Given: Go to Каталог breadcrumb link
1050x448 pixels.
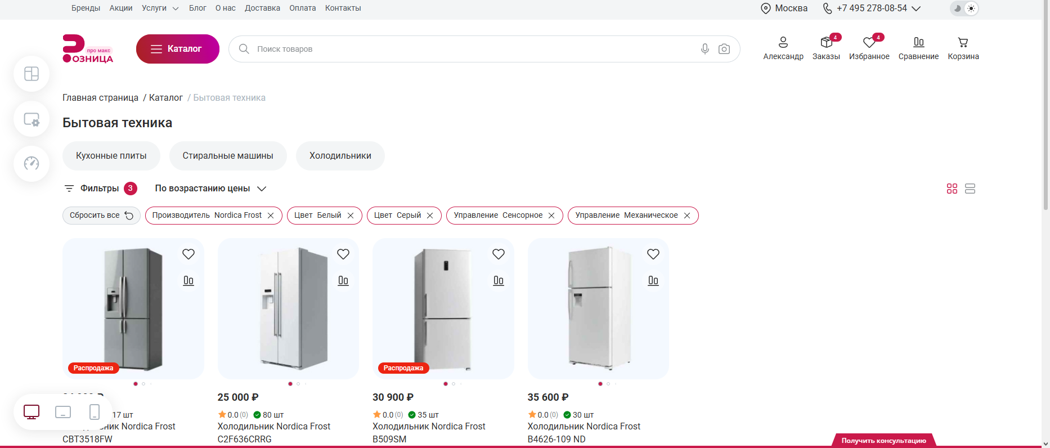Looking at the screenshot, I should point(166,98).
